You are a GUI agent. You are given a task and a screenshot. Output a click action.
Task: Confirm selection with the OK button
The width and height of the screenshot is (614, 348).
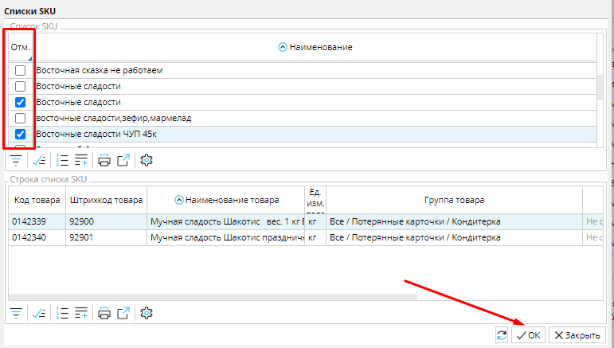tap(528, 335)
